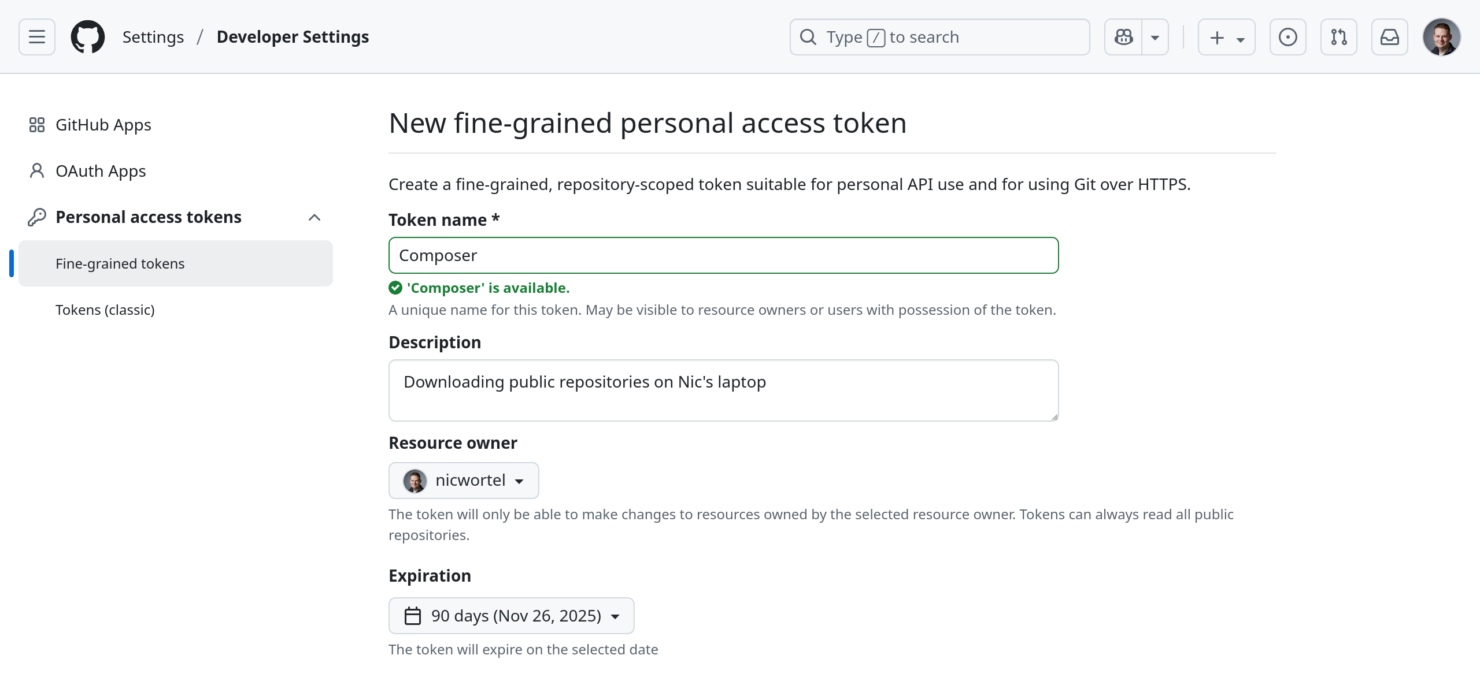Go to OAuth Apps in sidebar
1480x681 pixels.
pos(101,171)
